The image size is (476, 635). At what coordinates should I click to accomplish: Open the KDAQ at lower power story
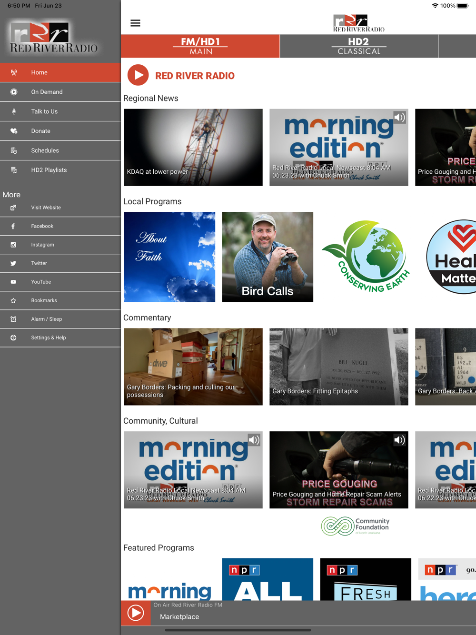[x=193, y=147]
